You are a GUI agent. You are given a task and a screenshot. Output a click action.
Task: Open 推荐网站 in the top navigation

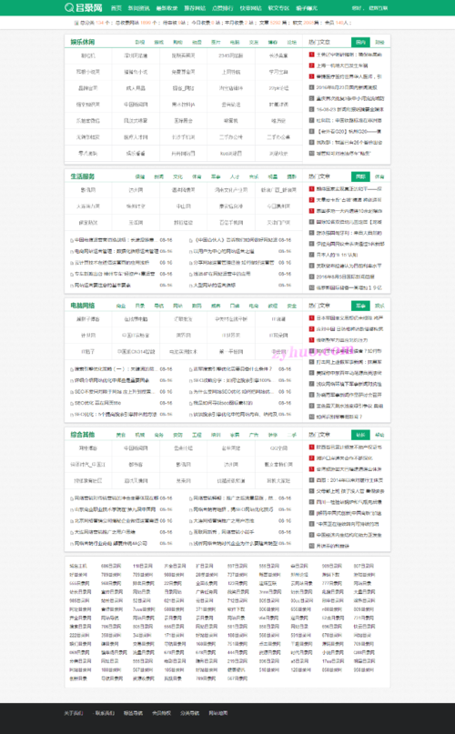tap(195, 8)
